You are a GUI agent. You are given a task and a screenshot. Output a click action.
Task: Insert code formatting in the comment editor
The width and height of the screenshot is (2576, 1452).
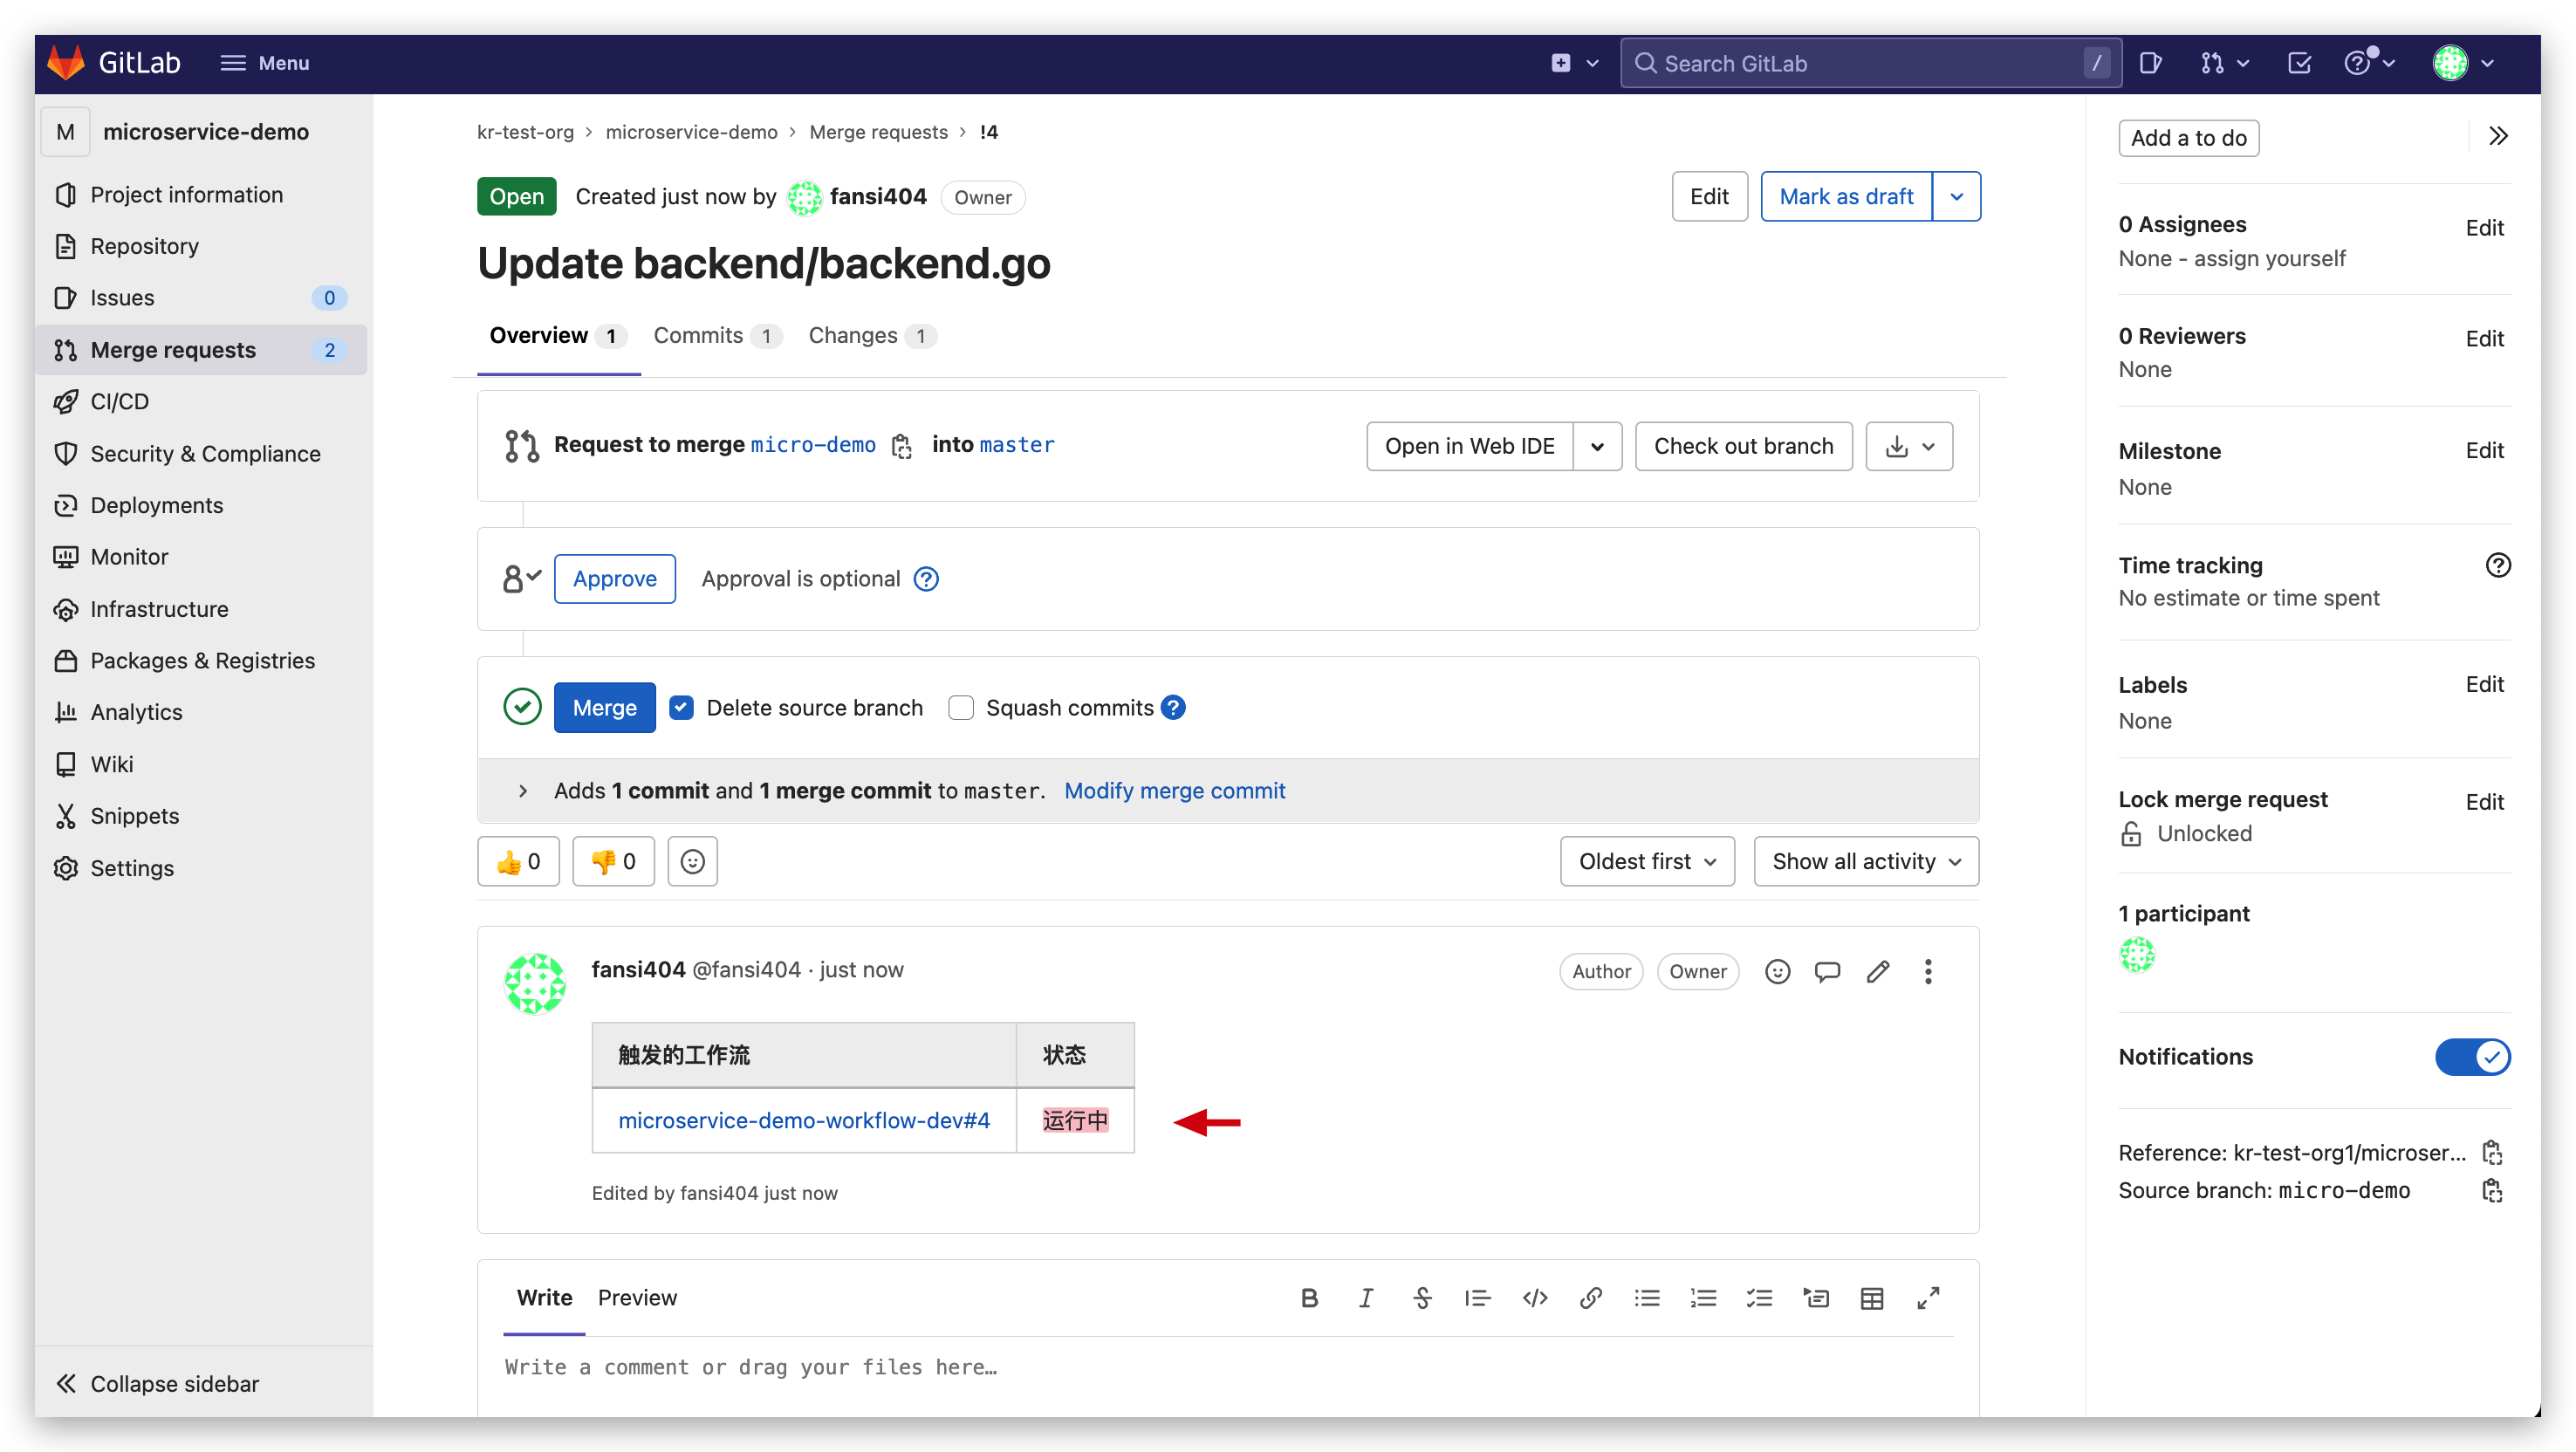click(x=1535, y=1298)
